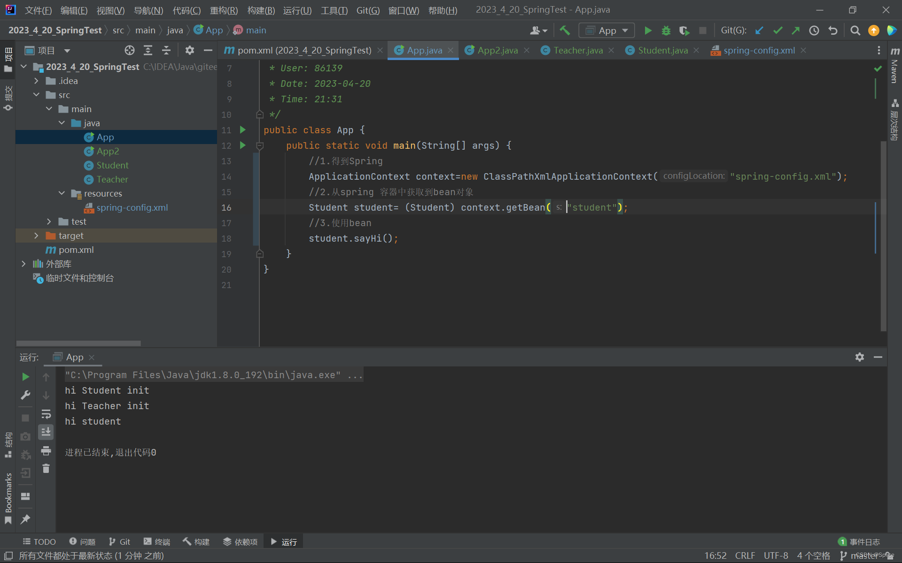Click App breadcrumb in navigation bar

click(x=209, y=30)
